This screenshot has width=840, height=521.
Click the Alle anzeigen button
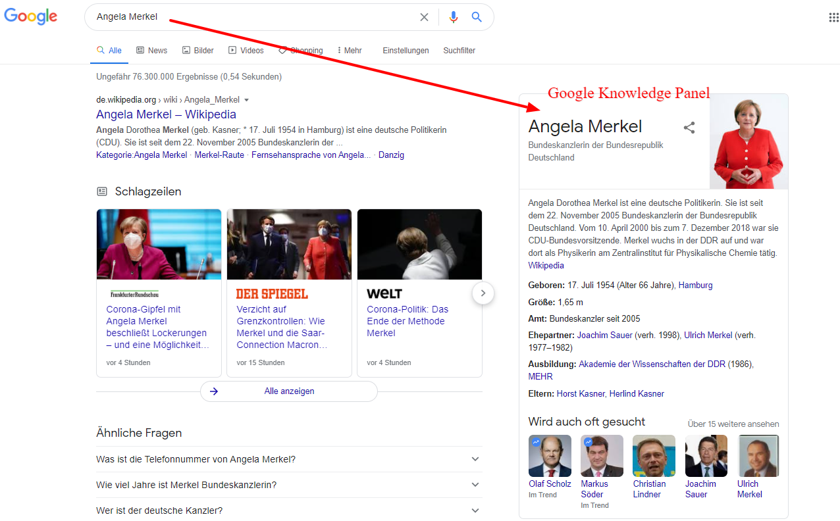(x=289, y=391)
